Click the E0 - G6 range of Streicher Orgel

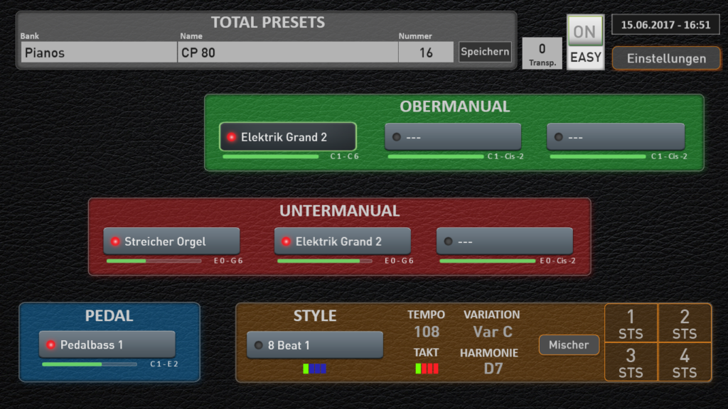pyautogui.click(x=228, y=261)
